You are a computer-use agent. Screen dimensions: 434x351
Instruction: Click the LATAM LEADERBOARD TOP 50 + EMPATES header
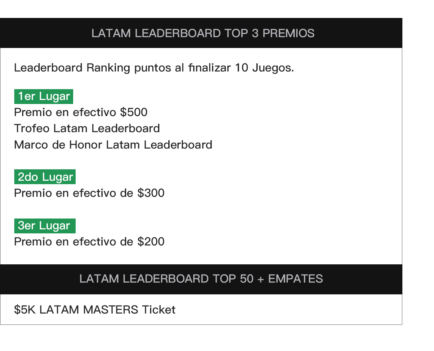[201, 279]
